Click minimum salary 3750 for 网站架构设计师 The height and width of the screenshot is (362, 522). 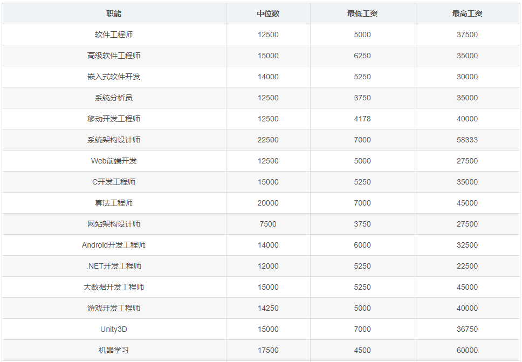(x=362, y=224)
